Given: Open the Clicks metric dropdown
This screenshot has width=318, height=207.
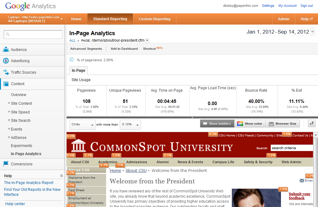Looking at the screenshot, I should [x=82, y=125].
